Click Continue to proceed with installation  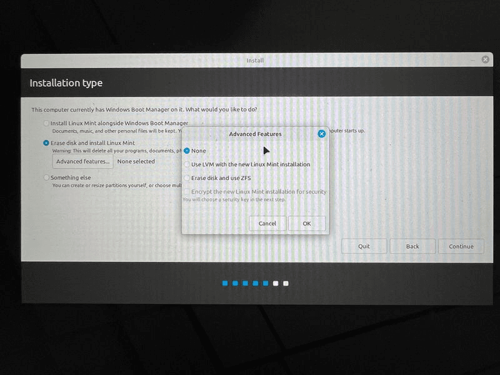pos(461,246)
